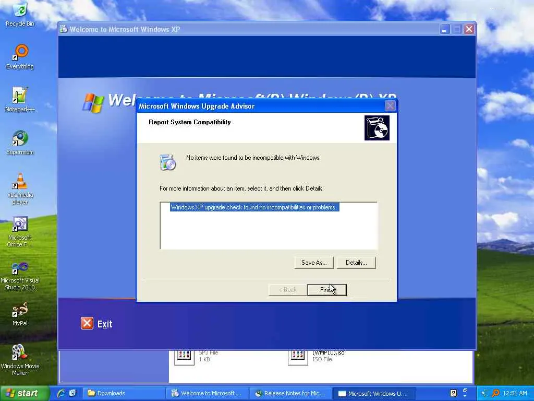Select the 'upgrade check found no incompatibilities' list entry
This screenshot has height=401, width=534.
point(254,207)
